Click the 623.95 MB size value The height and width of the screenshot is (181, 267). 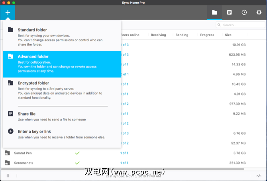coord(237,54)
